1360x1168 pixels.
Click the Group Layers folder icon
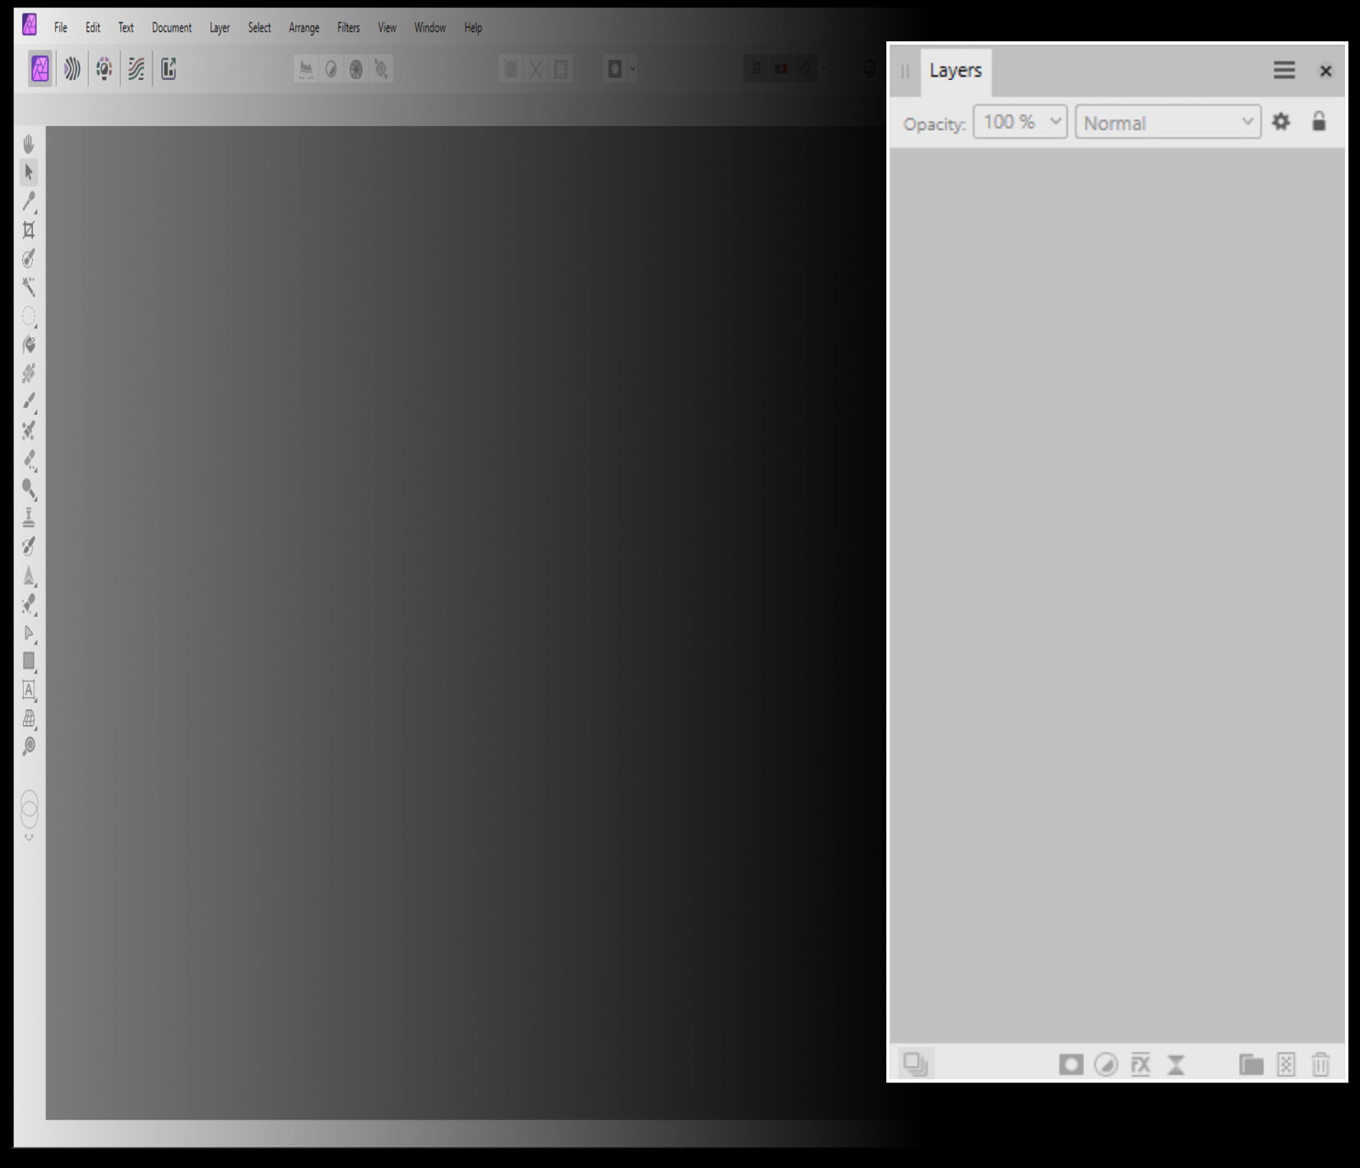1251,1065
